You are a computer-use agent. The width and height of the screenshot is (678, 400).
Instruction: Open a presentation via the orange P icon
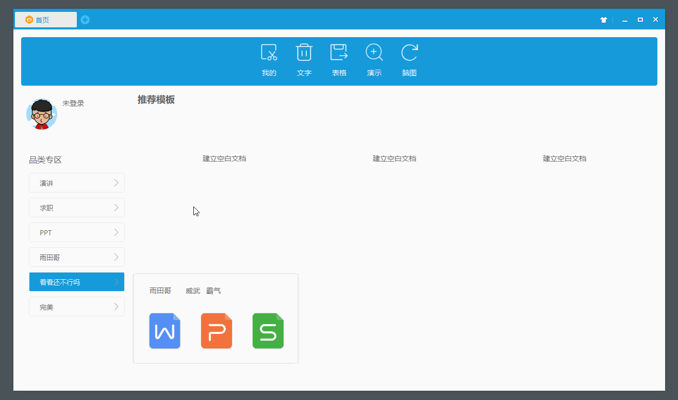pyautogui.click(x=216, y=331)
